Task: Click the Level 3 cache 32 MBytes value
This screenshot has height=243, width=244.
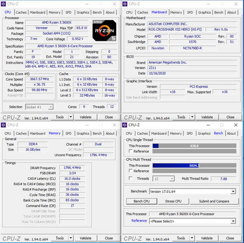Action: click(87, 95)
